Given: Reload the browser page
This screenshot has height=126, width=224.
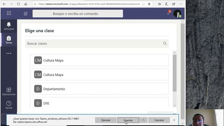Looking at the screenshot, I should click(19, 4).
